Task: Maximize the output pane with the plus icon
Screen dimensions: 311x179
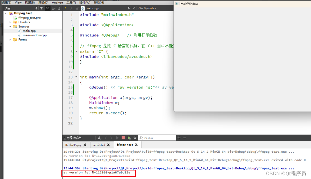Action: 179,138
